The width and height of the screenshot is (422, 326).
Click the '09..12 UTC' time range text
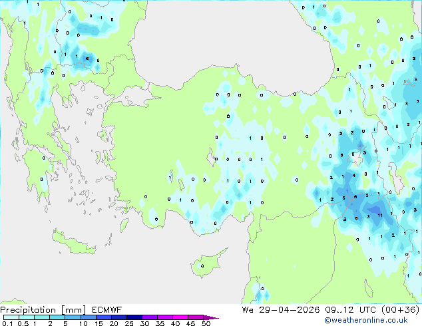(350, 310)
